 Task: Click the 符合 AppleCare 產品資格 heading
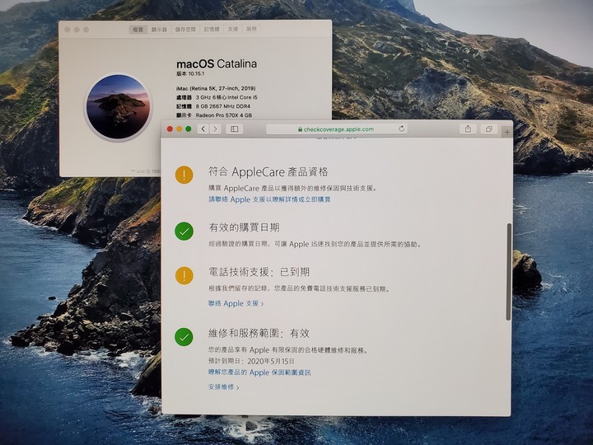[268, 171]
